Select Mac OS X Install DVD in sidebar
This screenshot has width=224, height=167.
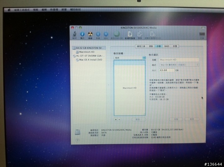89,60
